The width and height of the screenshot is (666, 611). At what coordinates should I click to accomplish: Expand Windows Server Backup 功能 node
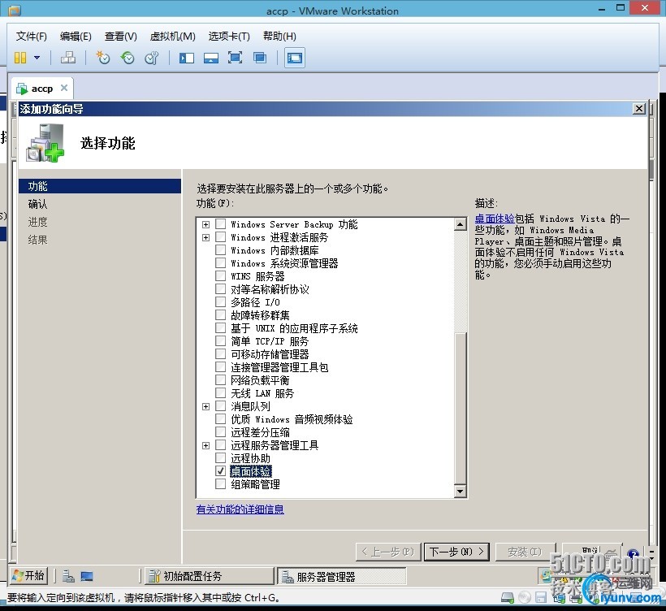coord(205,224)
